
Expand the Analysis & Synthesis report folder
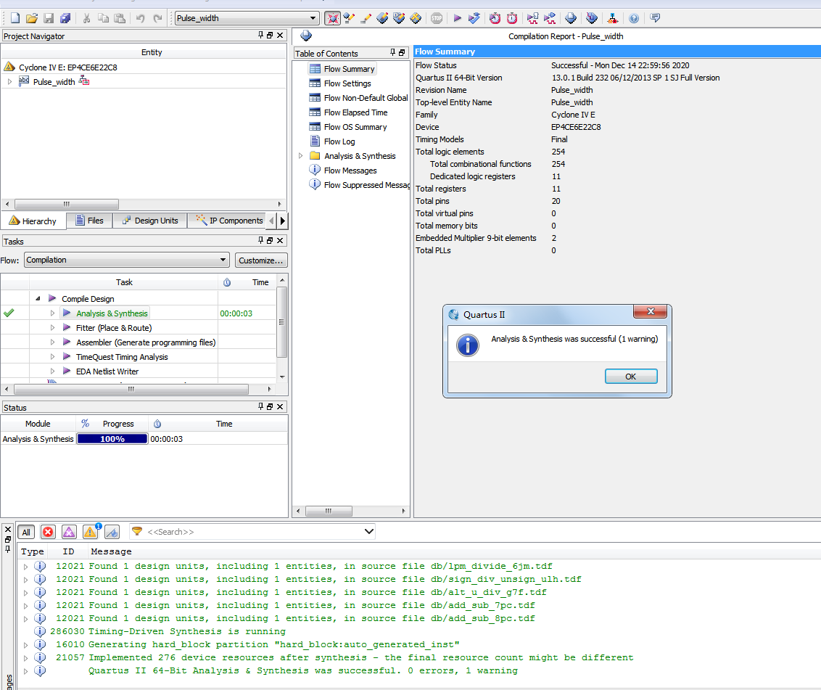pos(300,155)
